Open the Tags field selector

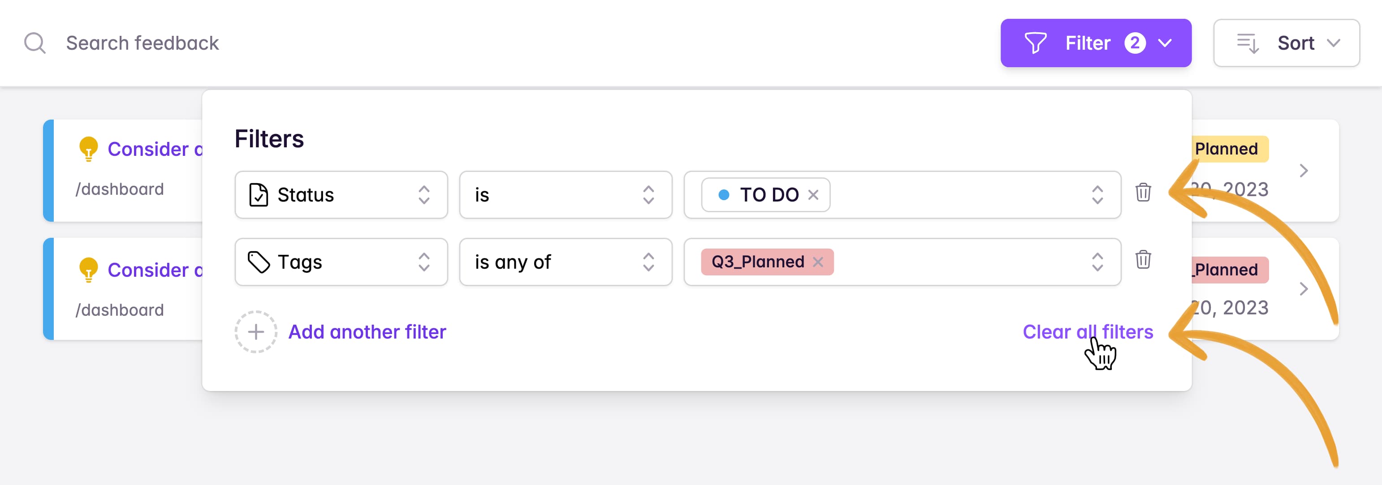341,262
